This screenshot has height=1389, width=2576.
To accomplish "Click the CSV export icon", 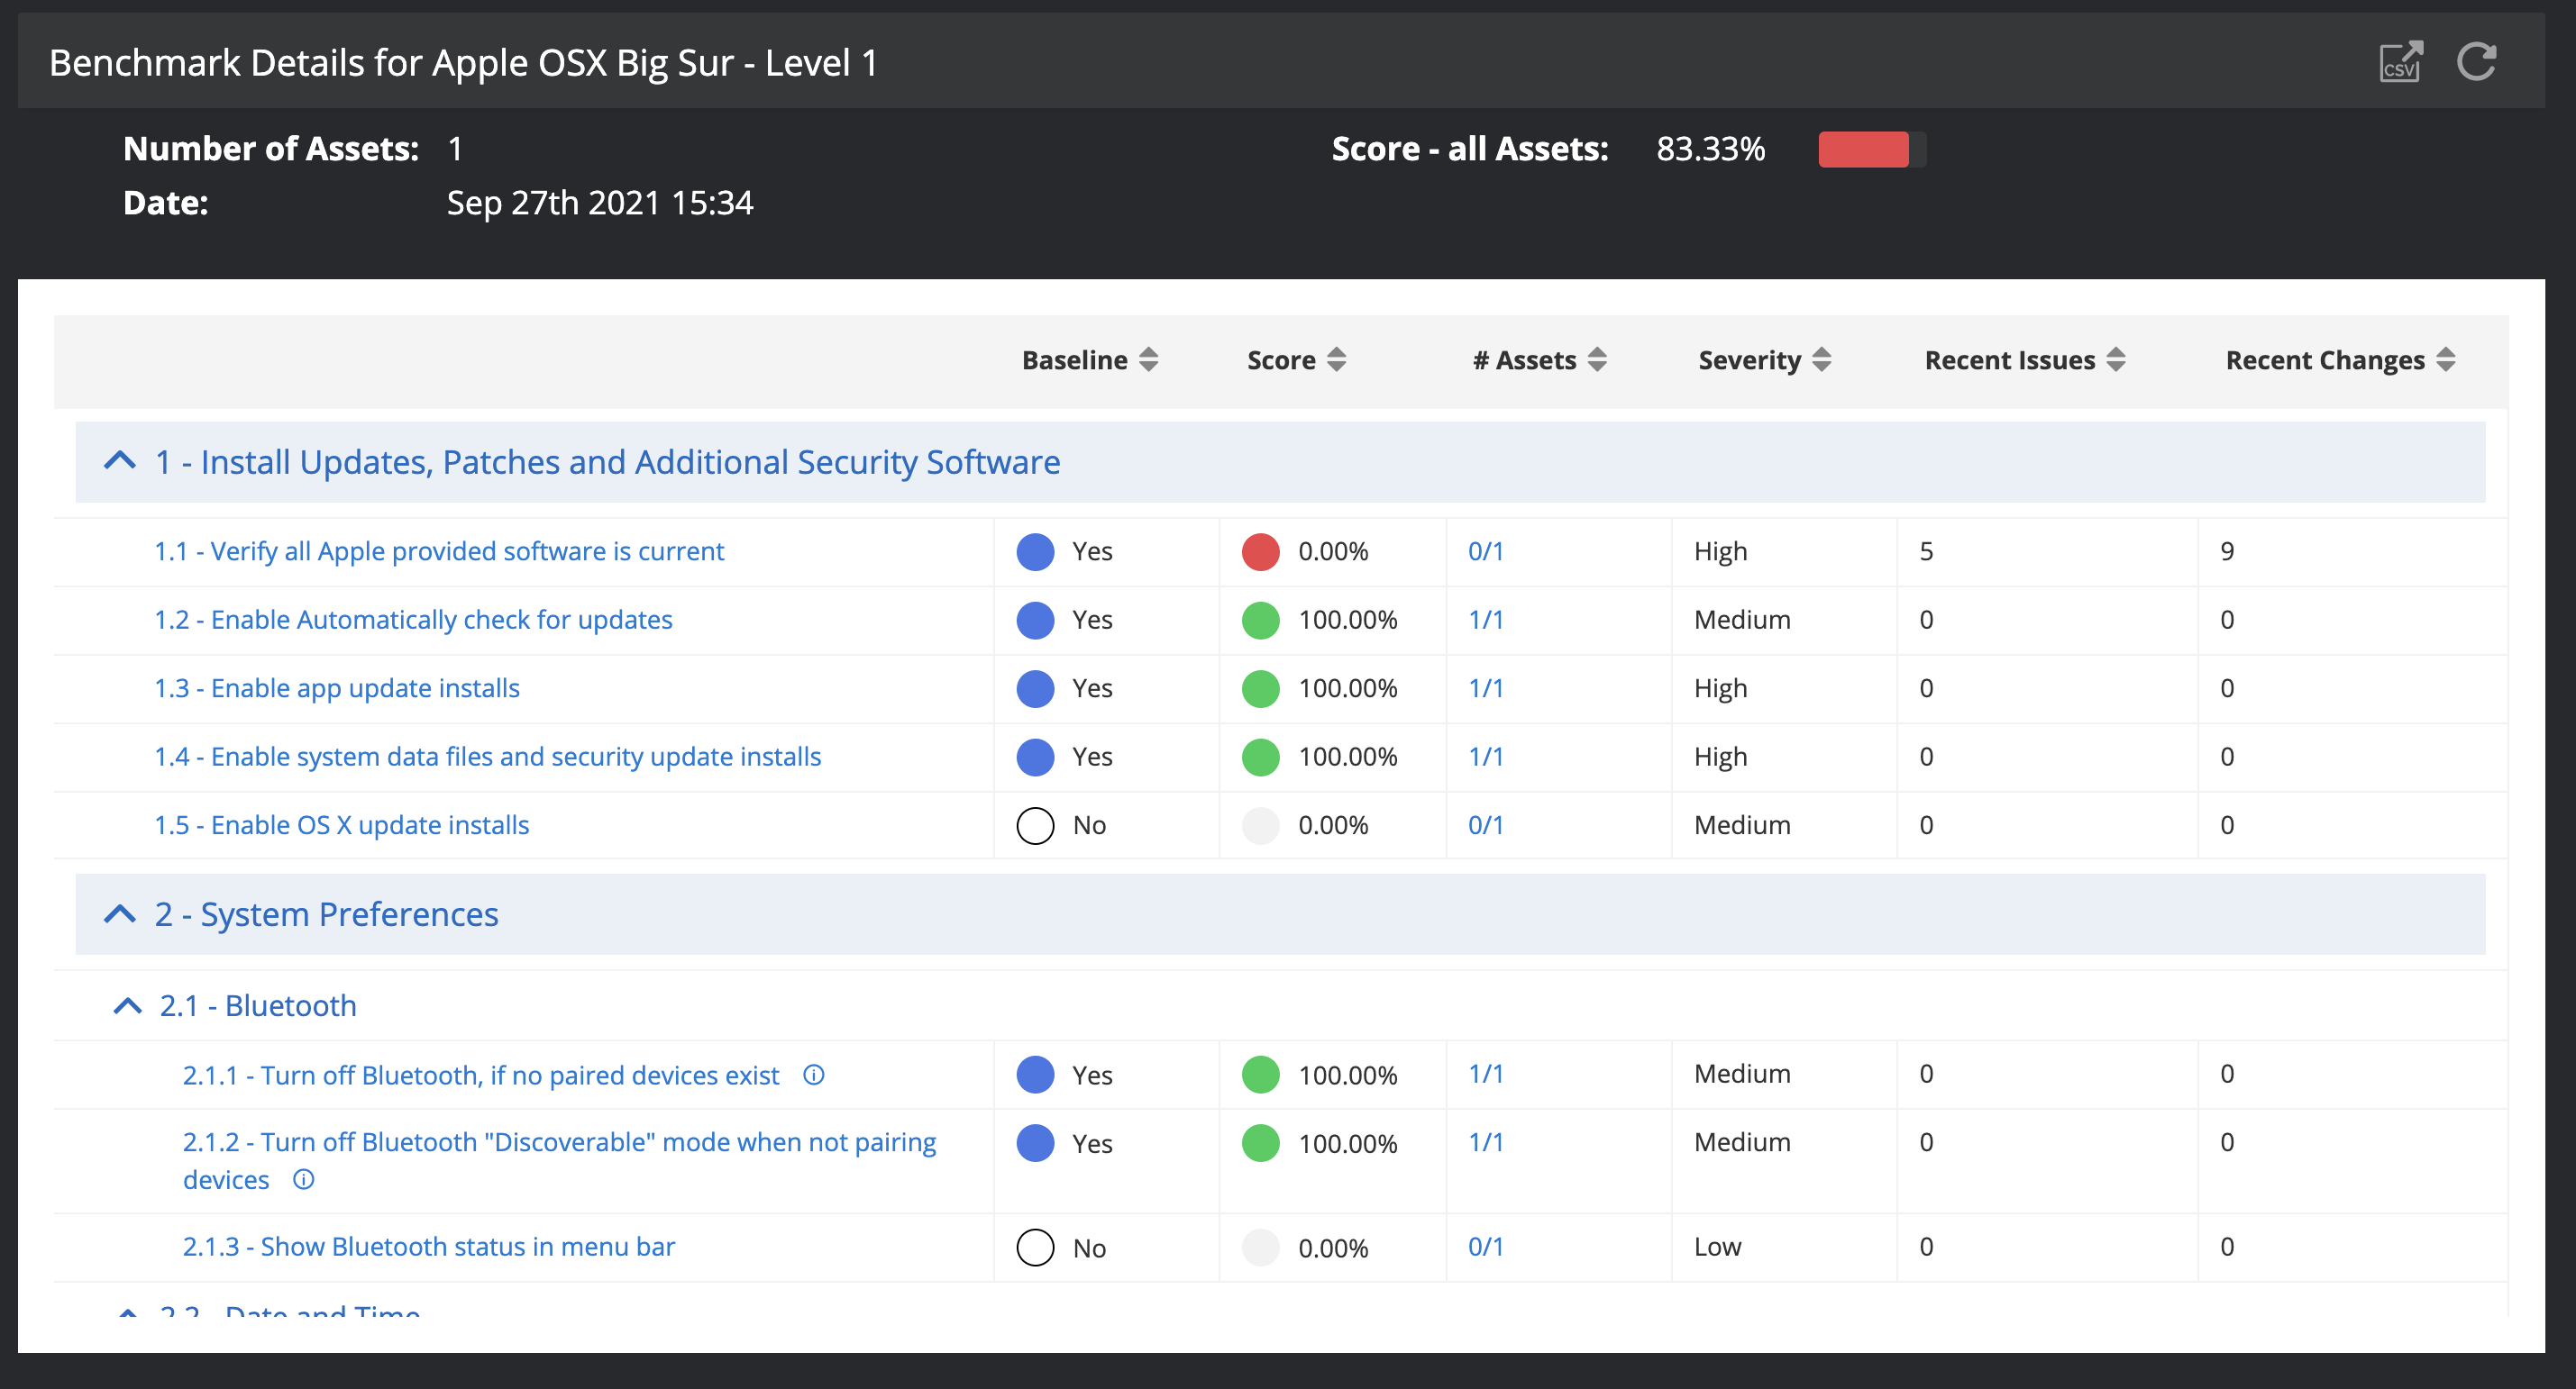I will point(2399,62).
